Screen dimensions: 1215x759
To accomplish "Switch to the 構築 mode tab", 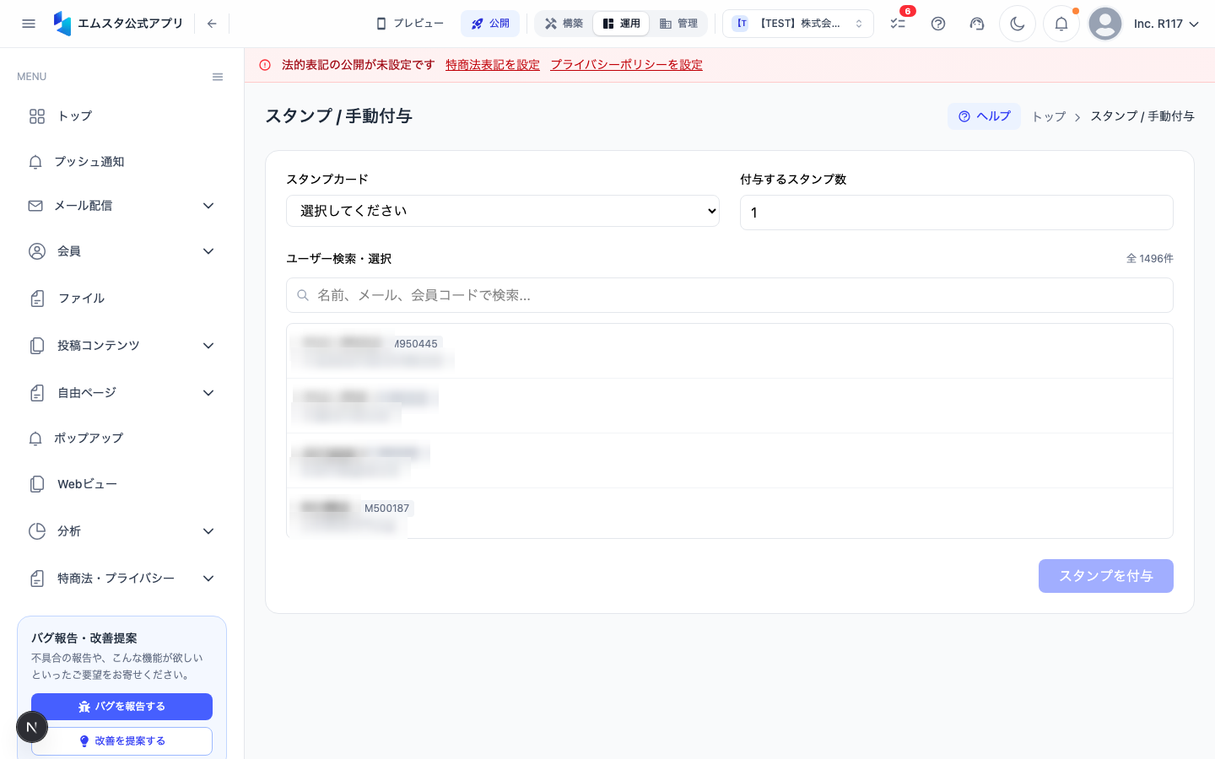I will tap(564, 24).
